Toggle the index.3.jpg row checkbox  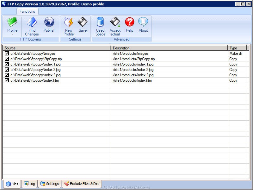point(7,75)
